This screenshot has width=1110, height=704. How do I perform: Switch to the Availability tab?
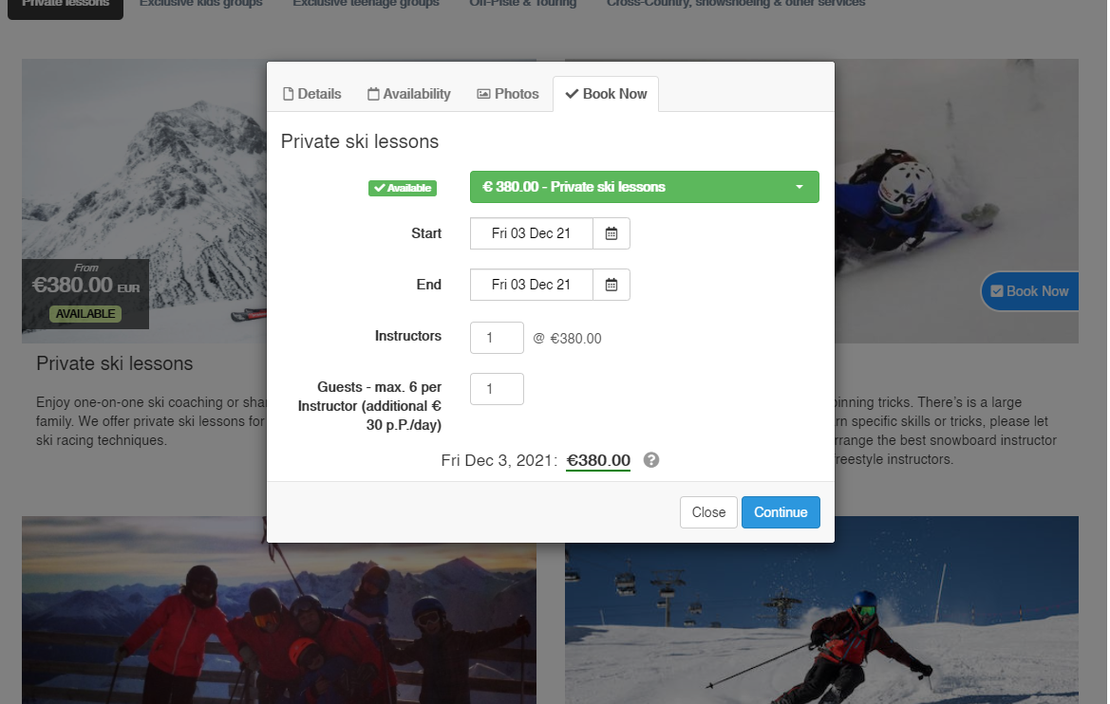[x=409, y=94]
